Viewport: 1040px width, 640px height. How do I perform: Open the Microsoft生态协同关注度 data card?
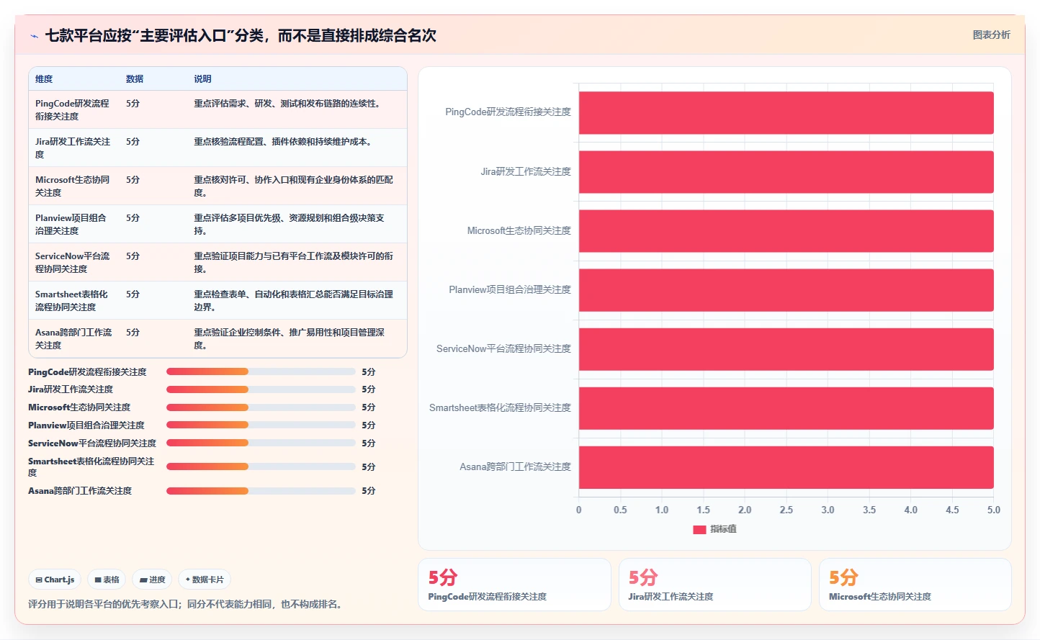pos(915,585)
